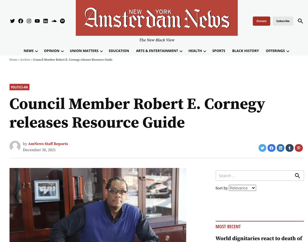
Task: Open the Instagram icon in header
Action: 29,21
